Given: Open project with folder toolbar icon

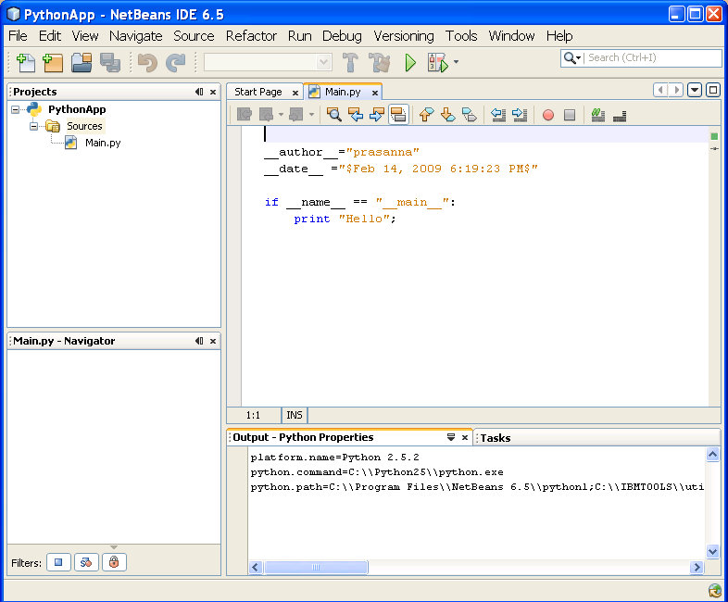Looking at the screenshot, I should coord(82,63).
